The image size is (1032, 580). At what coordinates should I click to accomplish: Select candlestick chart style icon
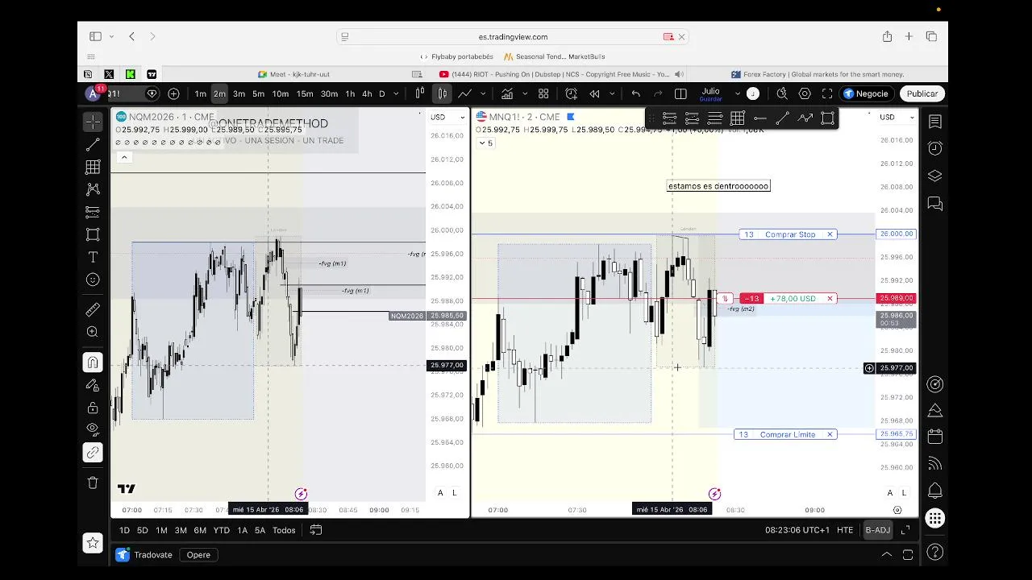(442, 93)
